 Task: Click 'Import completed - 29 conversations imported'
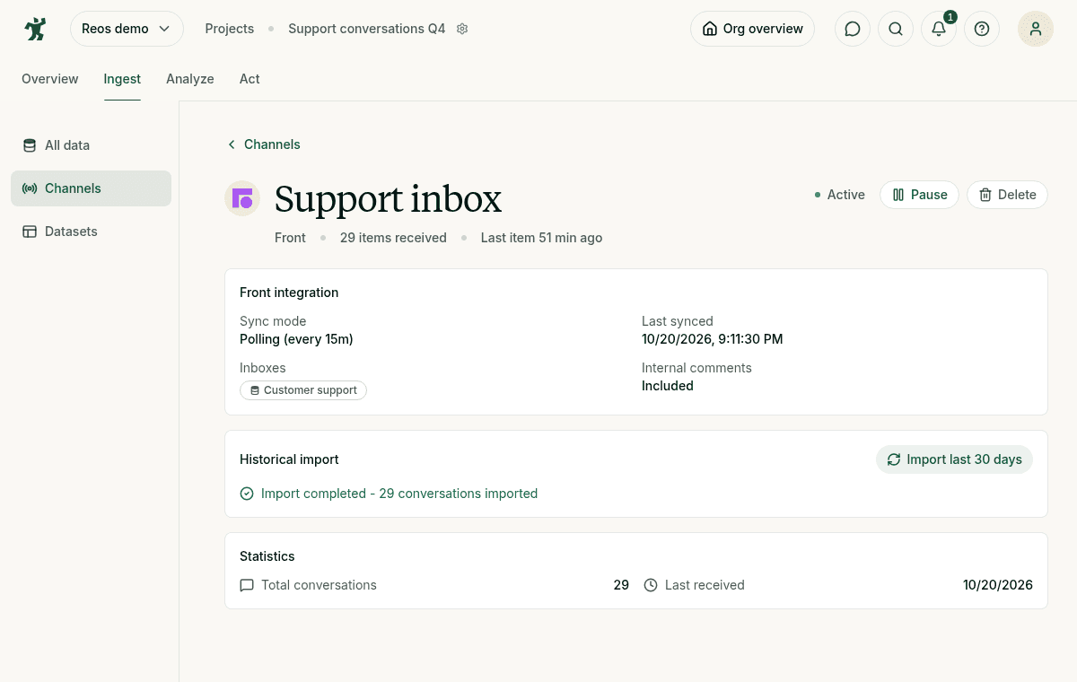(x=399, y=494)
